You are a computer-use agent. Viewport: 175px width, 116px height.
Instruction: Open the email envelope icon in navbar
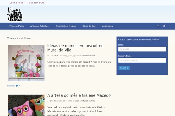click(158, 26)
